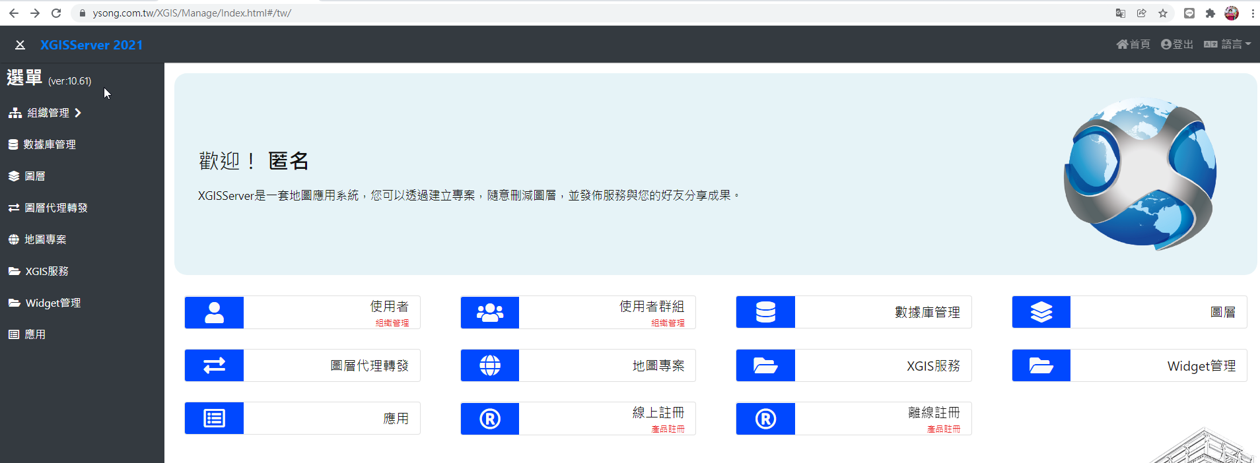1260x463 pixels.
Task: Click the blue group icon for 使用者群組
Action: tap(490, 312)
